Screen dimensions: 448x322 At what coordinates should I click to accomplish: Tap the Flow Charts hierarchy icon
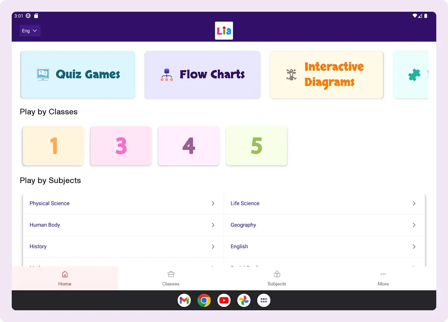click(166, 75)
